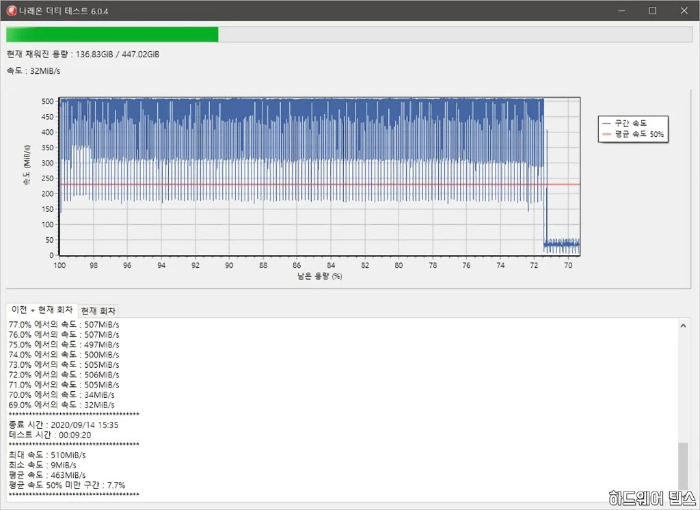Click the red app icon in title bar
The width and height of the screenshot is (700, 510).
[12, 11]
